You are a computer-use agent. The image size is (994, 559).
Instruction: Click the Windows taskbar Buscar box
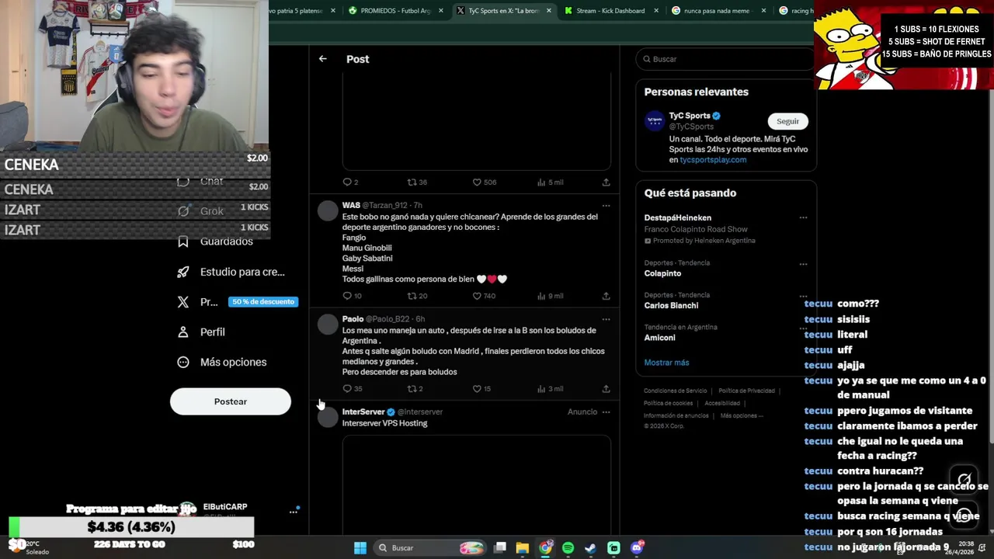[x=429, y=548]
